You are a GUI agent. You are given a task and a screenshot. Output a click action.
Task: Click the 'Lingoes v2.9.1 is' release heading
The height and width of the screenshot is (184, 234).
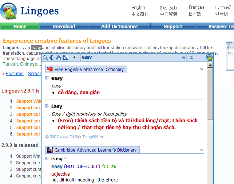[x=20, y=91]
